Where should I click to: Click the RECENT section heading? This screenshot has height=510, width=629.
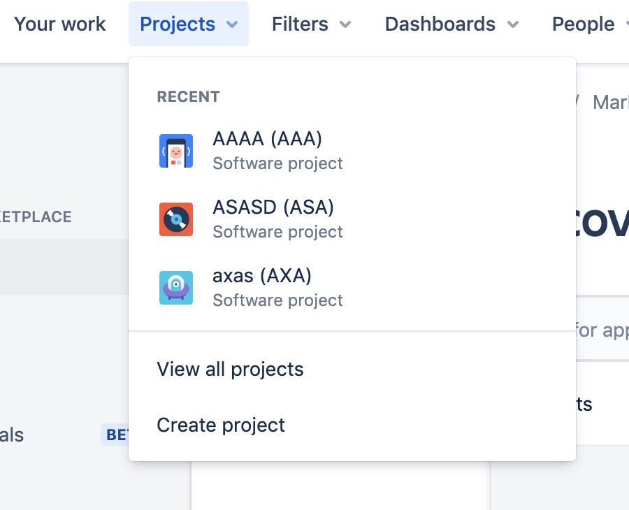[x=188, y=96]
